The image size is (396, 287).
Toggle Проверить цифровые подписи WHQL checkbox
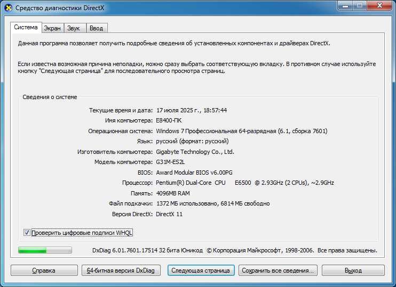click(x=27, y=232)
